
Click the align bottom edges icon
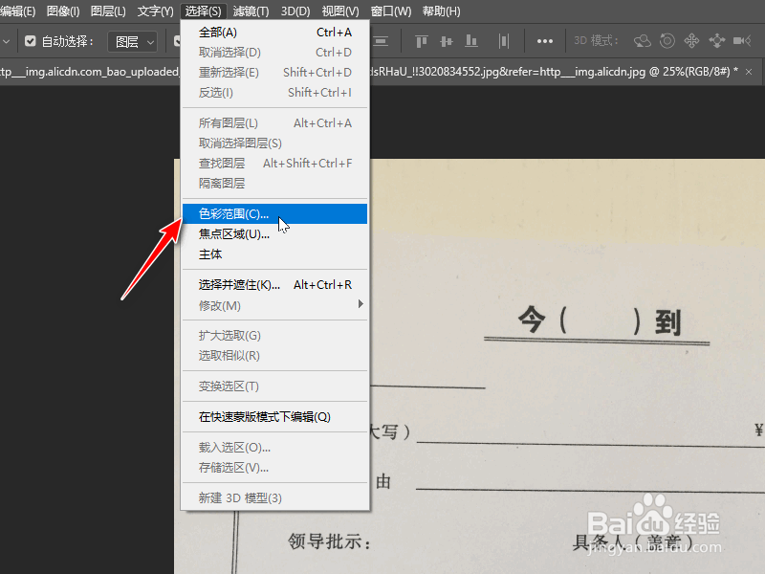(x=471, y=41)
